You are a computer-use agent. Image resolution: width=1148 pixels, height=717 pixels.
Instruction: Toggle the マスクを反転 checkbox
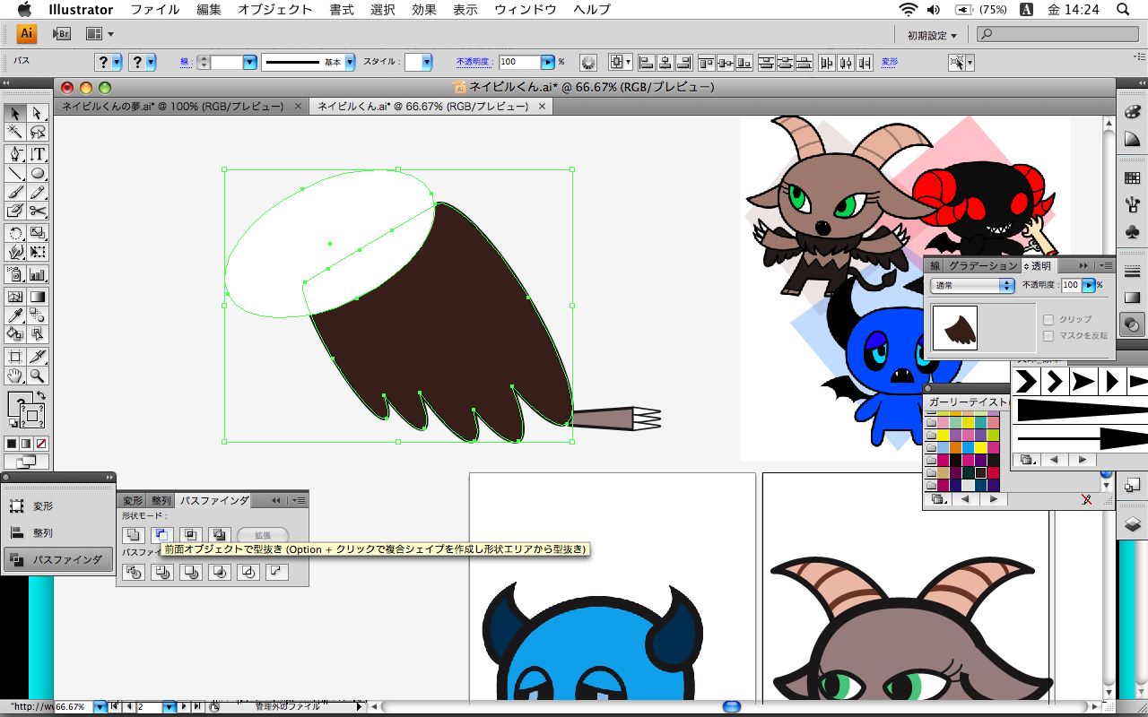coord(1048,335)
